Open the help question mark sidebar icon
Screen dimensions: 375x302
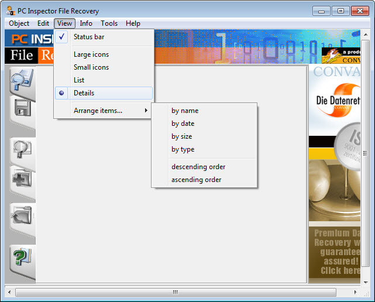pos(22,257)
